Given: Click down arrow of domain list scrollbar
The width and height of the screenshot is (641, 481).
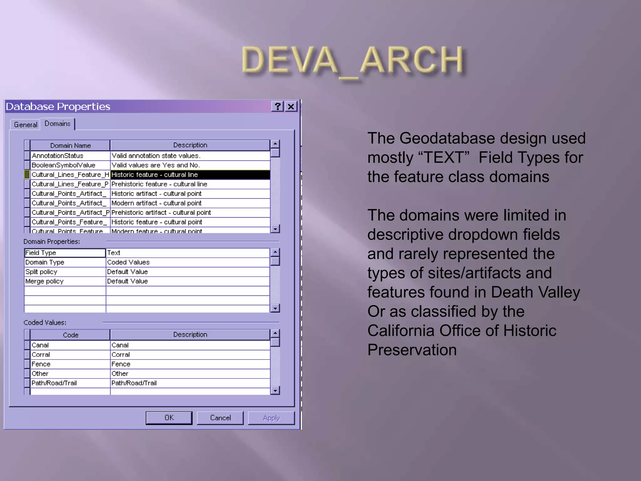Looking at the screenshot, I should [275, 229].
